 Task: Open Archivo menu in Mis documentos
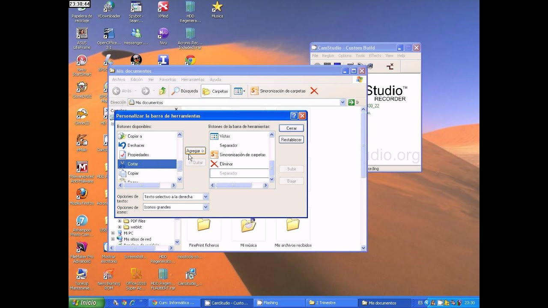(x=119, y=80)
